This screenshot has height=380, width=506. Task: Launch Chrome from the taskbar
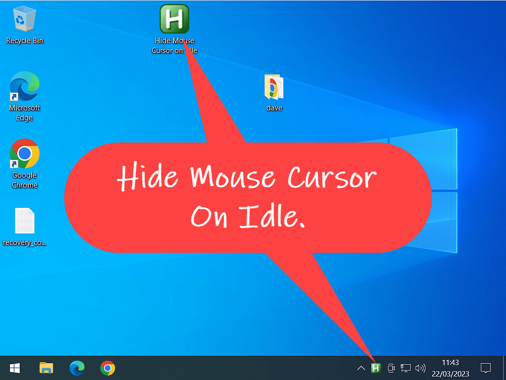click(x=107, y=368)
